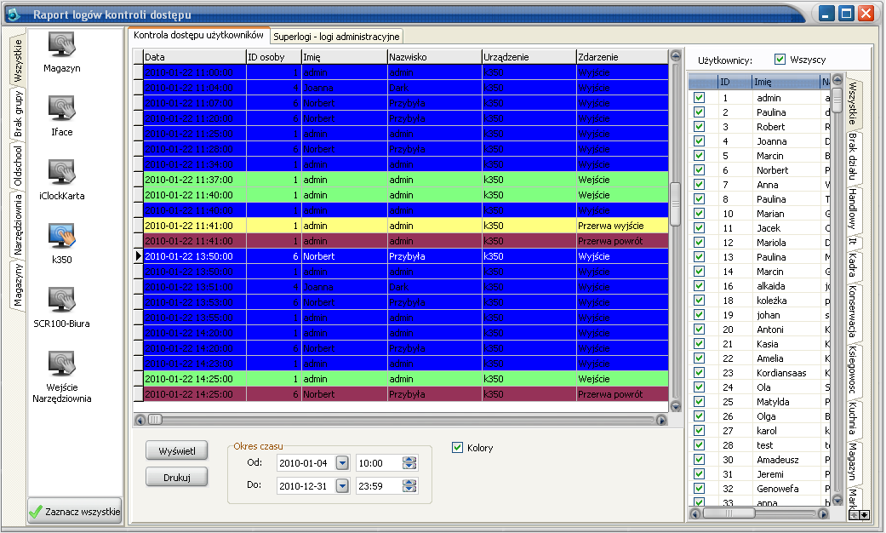Sort by the Urządzenie column header

[x=529, y=56]
